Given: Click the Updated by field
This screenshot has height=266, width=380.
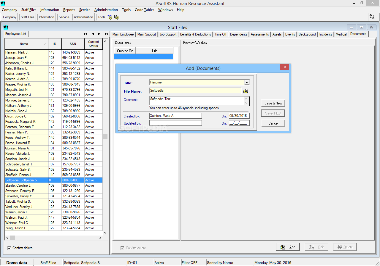Looking at the screenshot, I should [175, 123].
